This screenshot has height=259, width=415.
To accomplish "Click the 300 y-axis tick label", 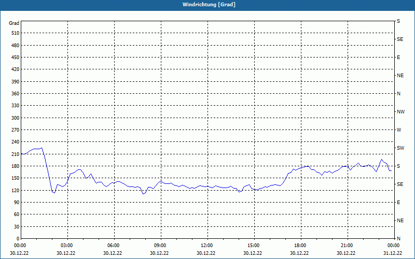I will (16, 118).
